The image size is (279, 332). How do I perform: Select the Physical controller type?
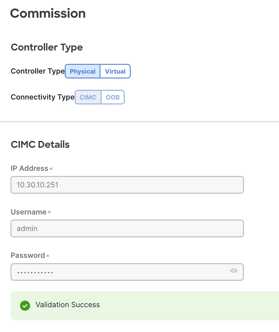click(82, 71)
